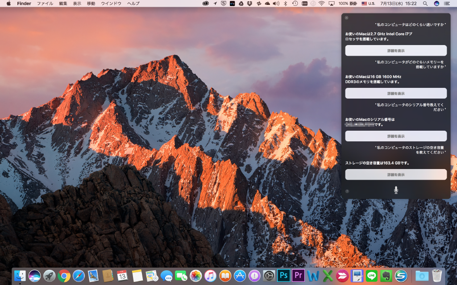Open Notification Center from the menu bar
The height and width of the screenshot is (285, 457).
coord(447,4)
